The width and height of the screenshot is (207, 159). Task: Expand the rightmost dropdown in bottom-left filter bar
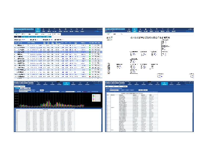click(95, 92)
